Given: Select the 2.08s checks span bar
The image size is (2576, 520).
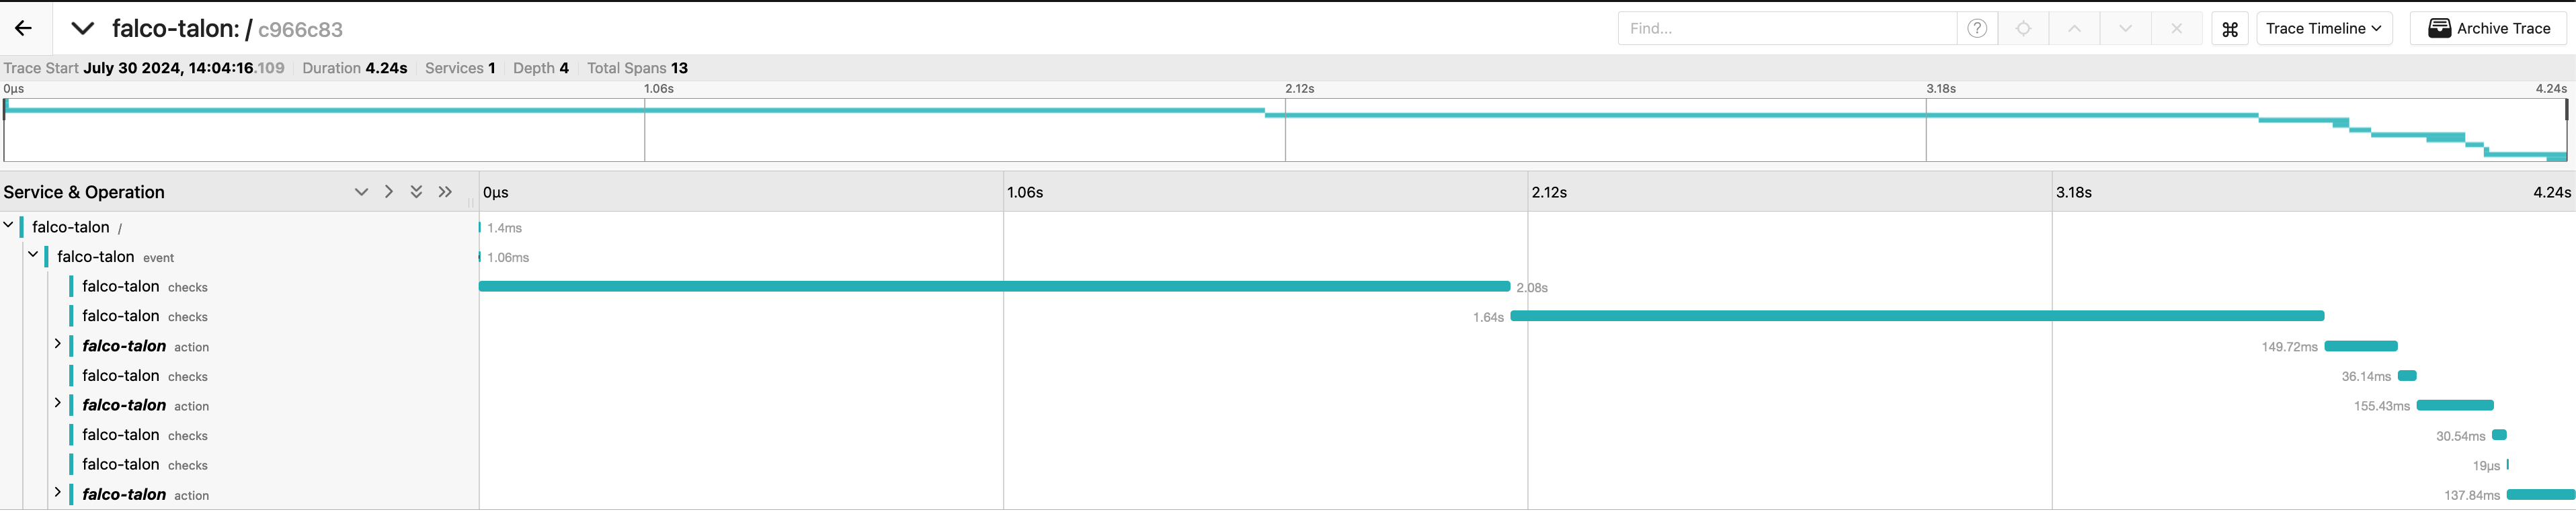Looking at the screenshot, I should coord(994,287).
